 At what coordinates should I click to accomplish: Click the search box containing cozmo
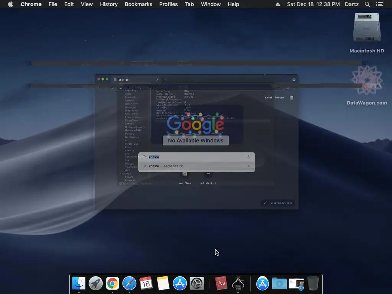[196, 157]
